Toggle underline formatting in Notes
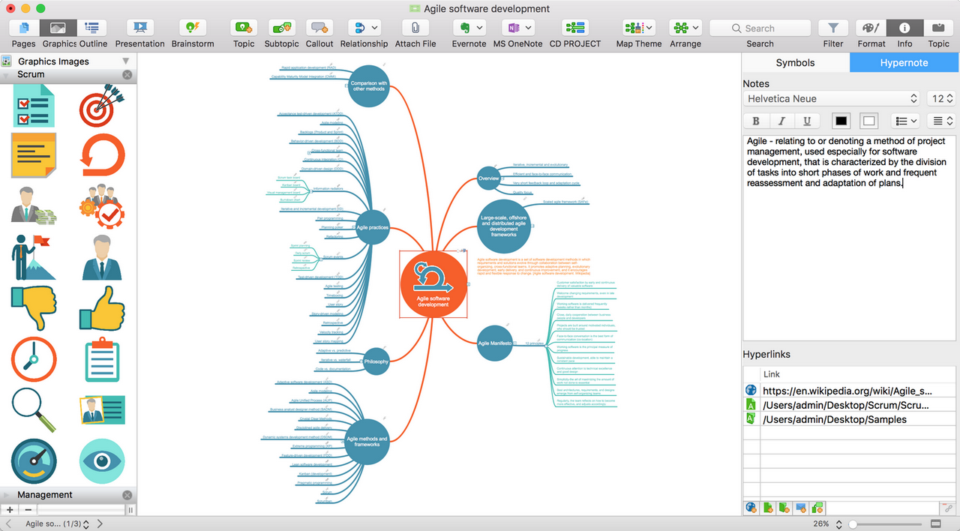The height and width of the screenshot is (531, 960). coord(807,121)
